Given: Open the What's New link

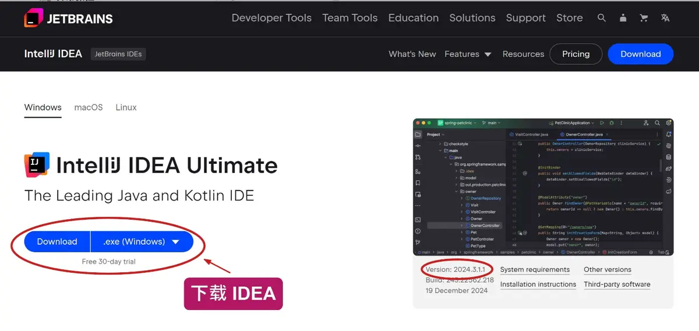Looking at the screenshot, I should point(412,54).
